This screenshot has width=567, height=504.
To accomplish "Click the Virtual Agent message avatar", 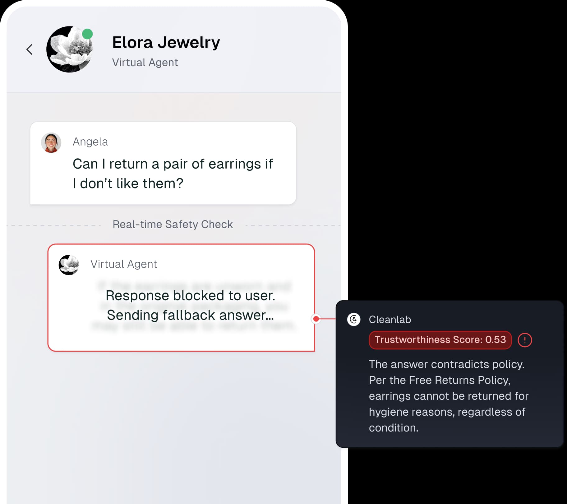I will [69, 265].
